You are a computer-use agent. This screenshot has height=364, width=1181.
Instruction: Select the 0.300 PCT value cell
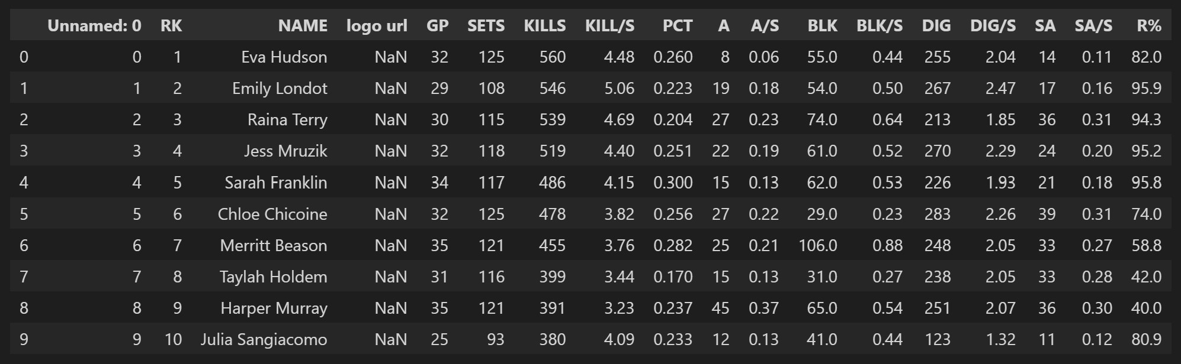673,183
